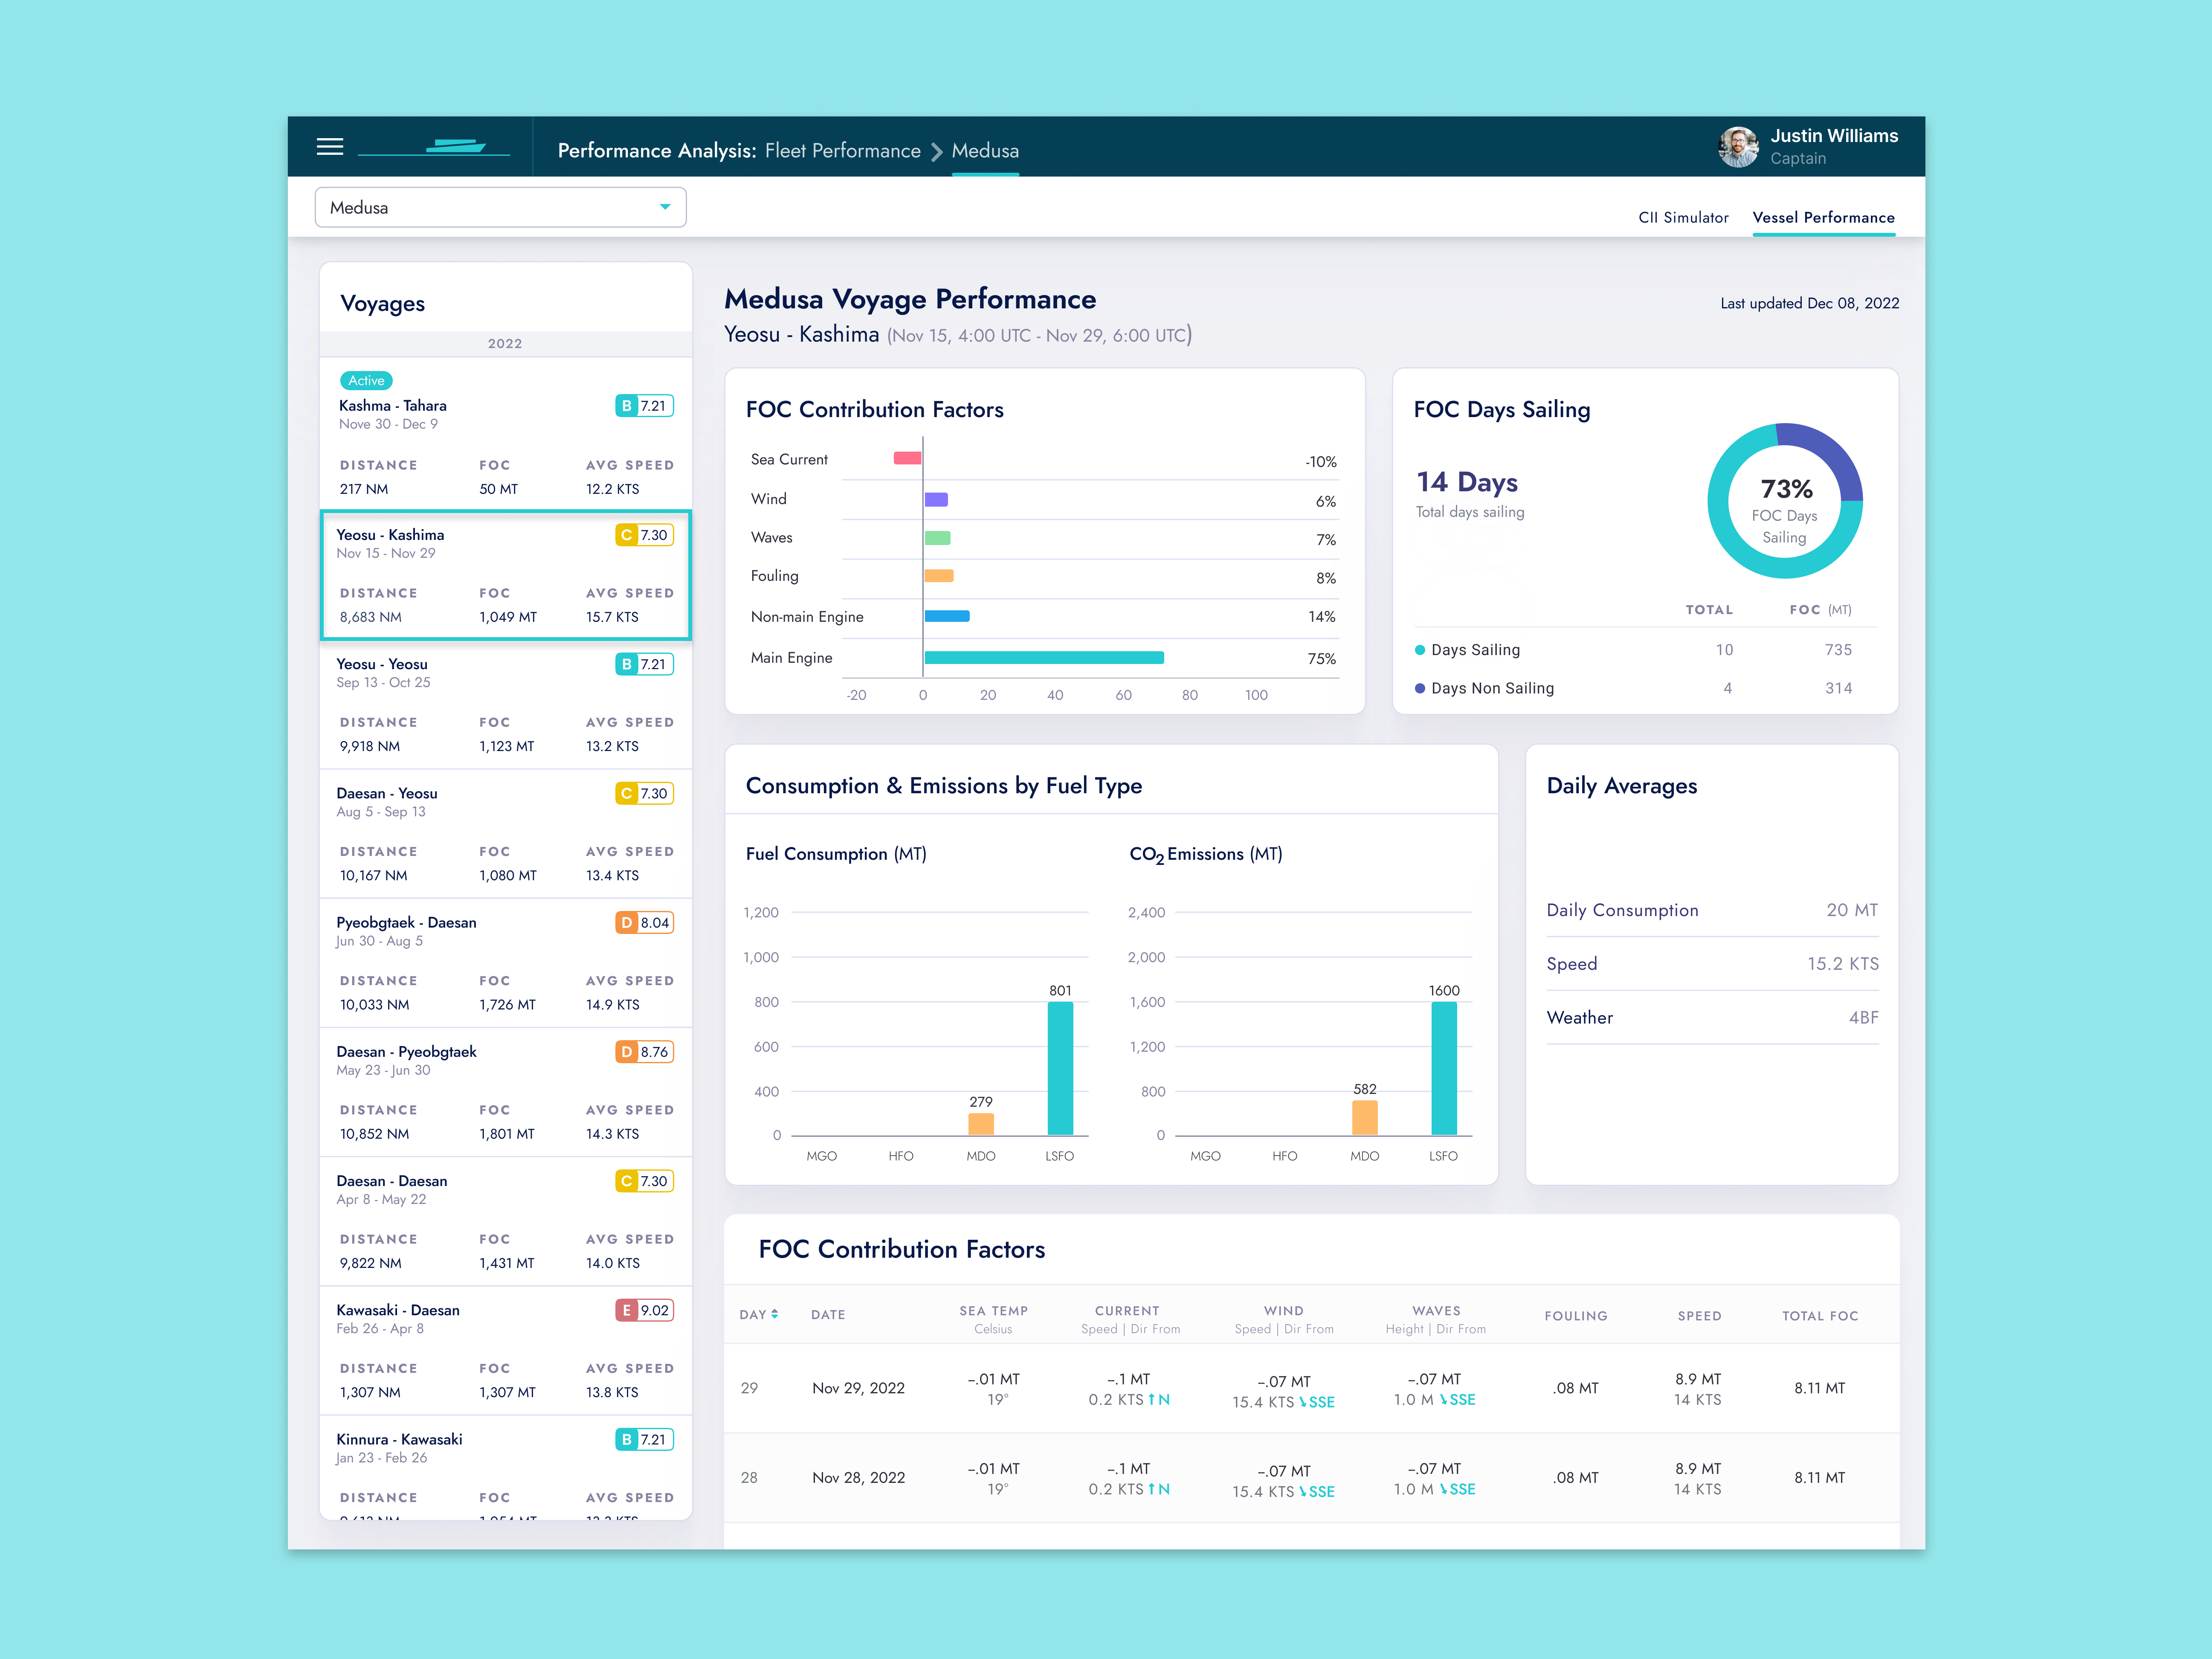The image size is (2212, 1659).
Task: Click the Speed 15.2 KTS row
Action: click(x=1712, y=964)
